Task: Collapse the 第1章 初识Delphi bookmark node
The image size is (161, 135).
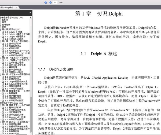Action: click(1, 30)
